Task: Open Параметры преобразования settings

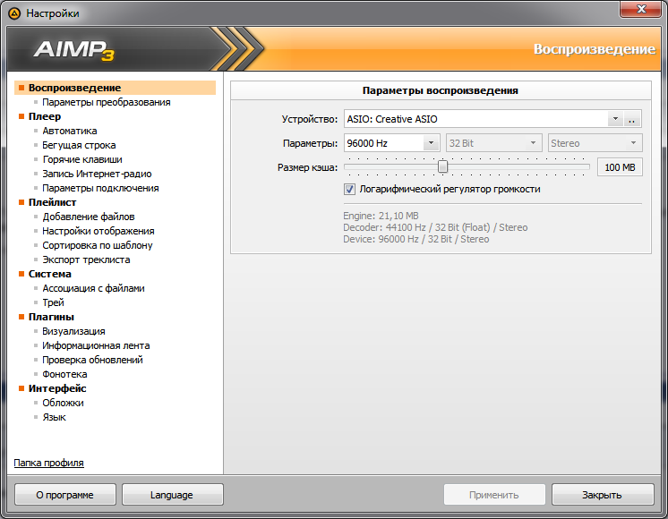Action: tap(106, 102)
